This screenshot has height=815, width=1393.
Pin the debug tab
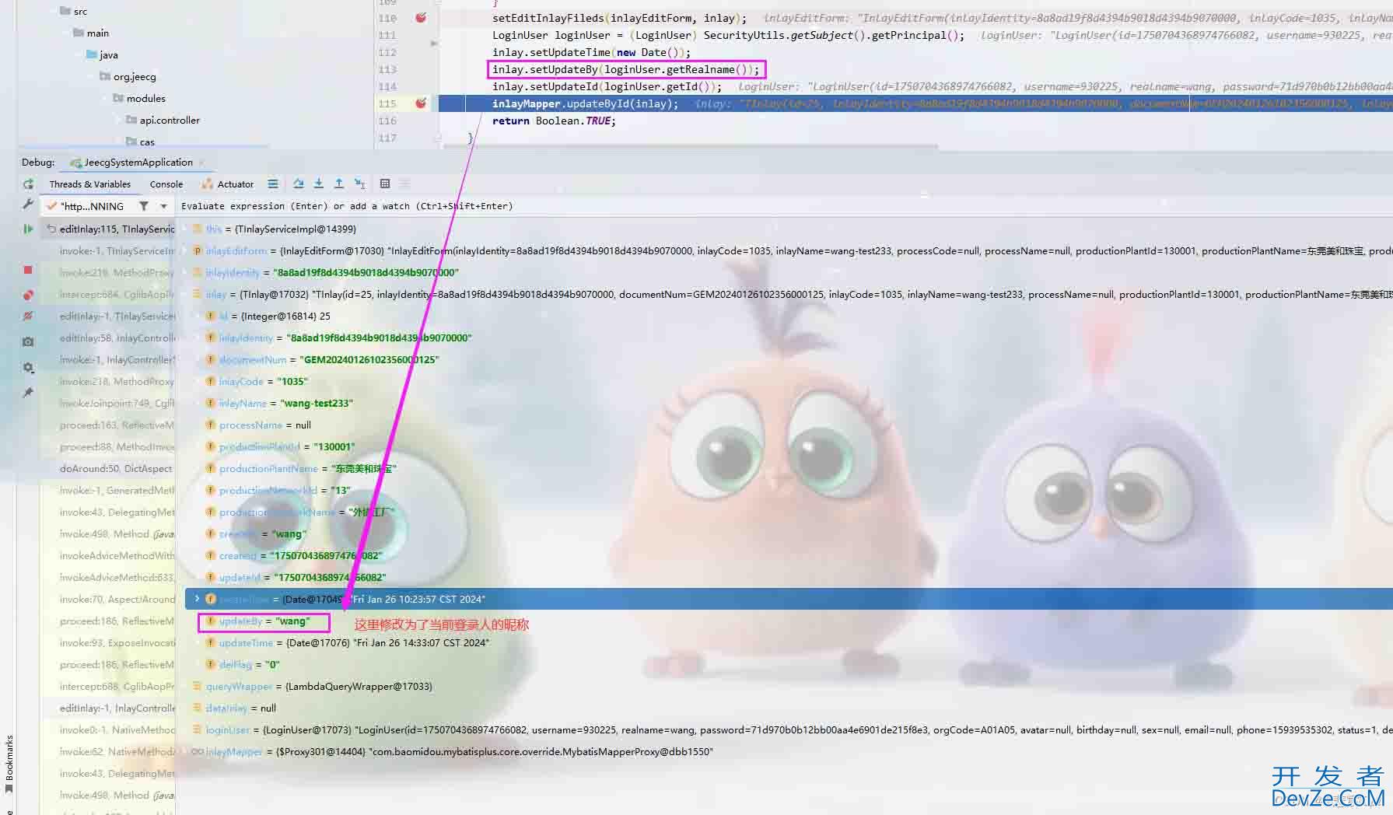(28, 393)
